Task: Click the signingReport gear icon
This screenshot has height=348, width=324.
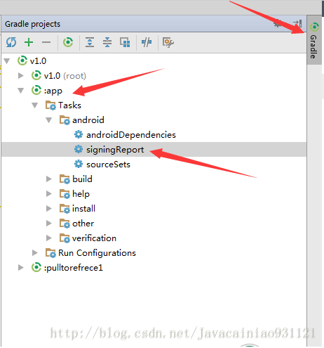Action: point(79,150)
